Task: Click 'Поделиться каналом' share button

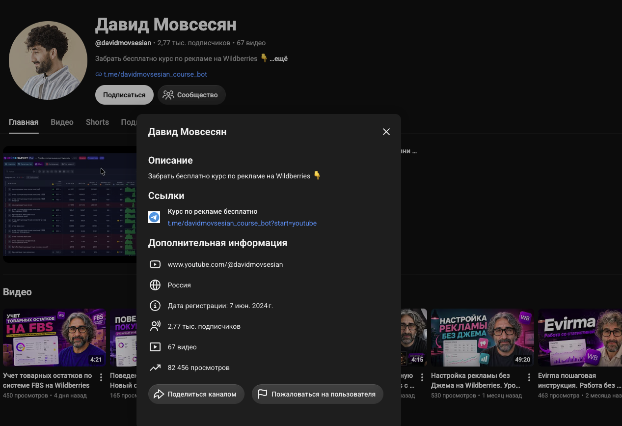Action: (196, 394)
